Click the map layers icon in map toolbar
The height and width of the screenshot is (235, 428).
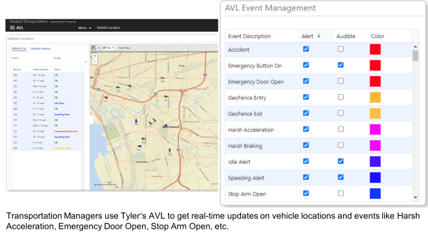click(x=94, y=47)
